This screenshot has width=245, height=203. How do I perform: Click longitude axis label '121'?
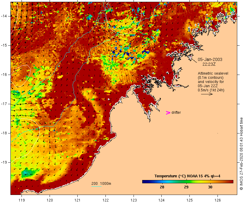[77, 200]
